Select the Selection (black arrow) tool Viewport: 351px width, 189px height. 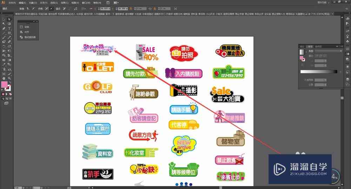pos(4,19)
